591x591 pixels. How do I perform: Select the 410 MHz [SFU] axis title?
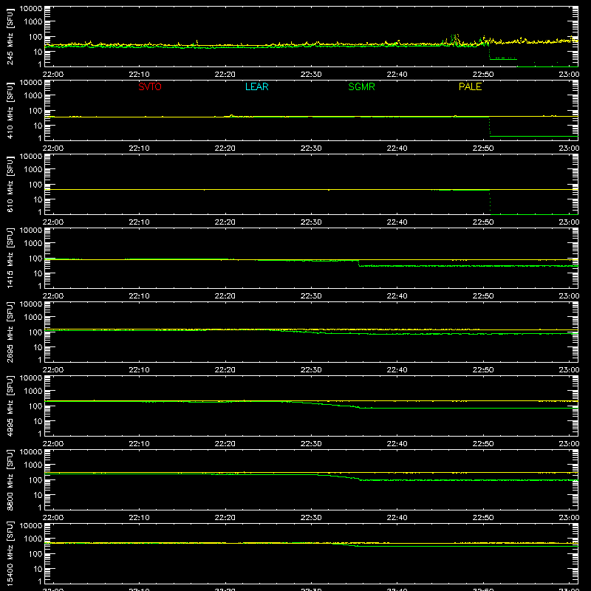click(x=10, y=111)
